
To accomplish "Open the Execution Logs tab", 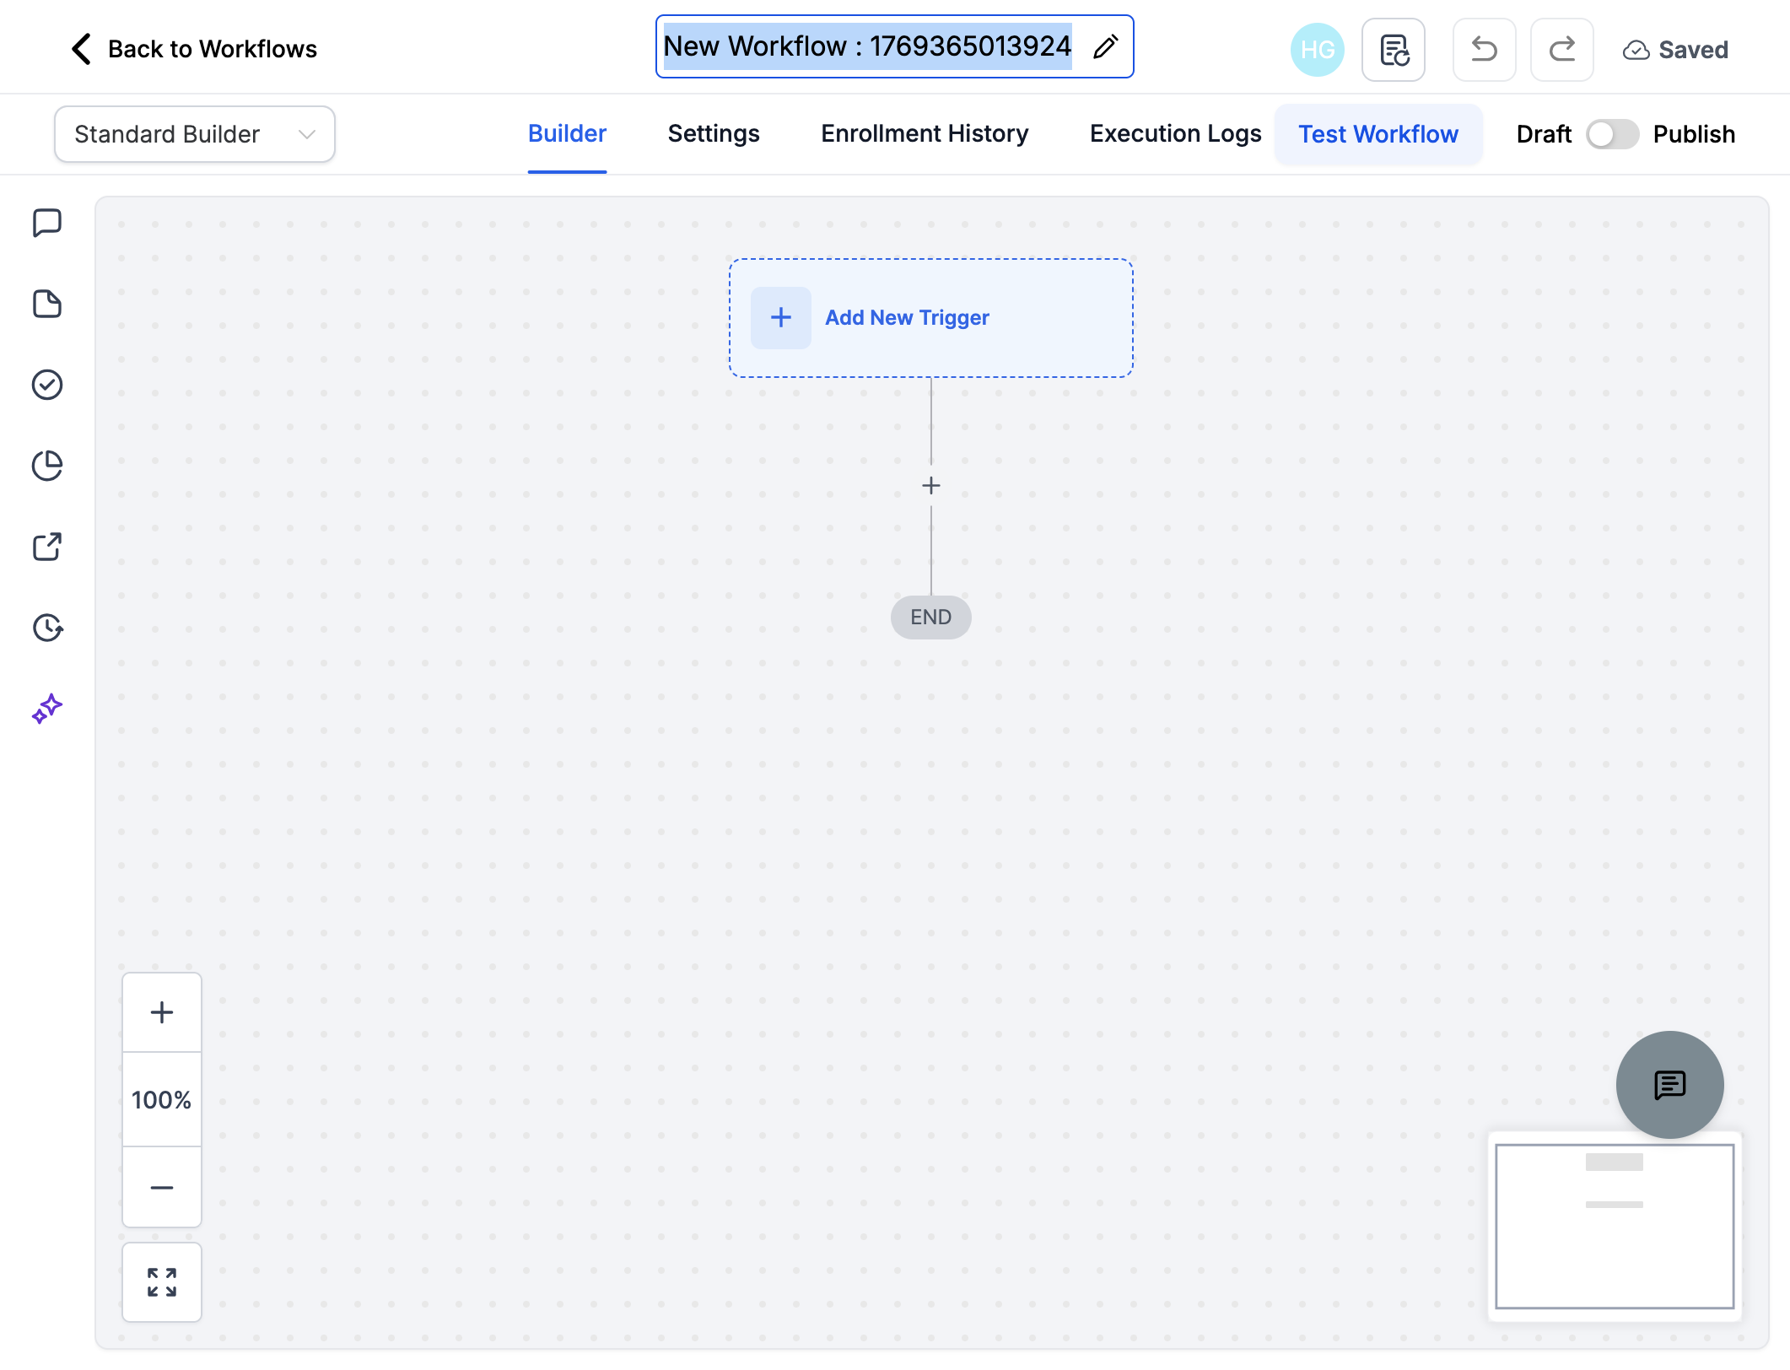I will pos(1175,134).
